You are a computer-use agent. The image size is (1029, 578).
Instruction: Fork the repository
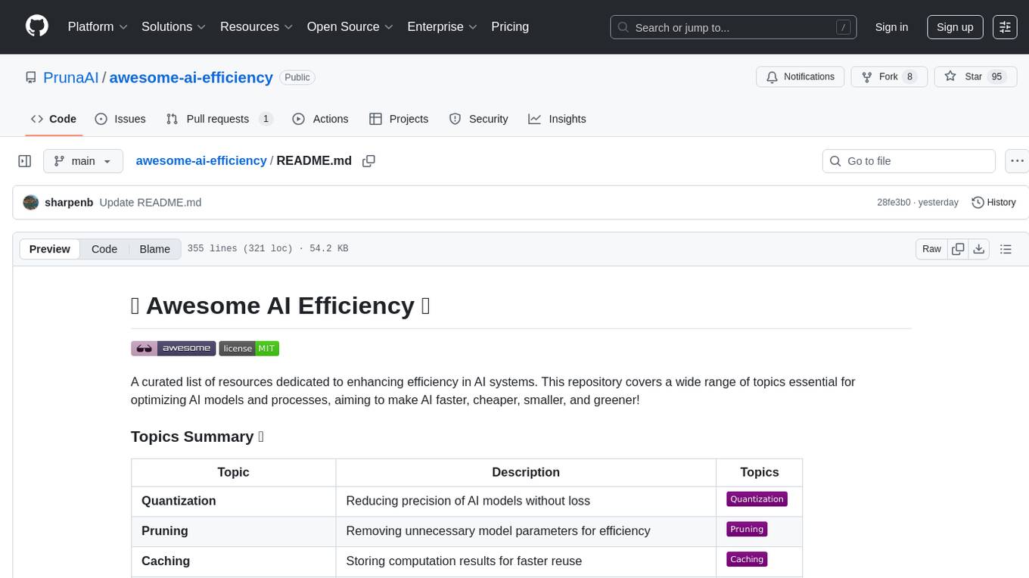point(888,76)
